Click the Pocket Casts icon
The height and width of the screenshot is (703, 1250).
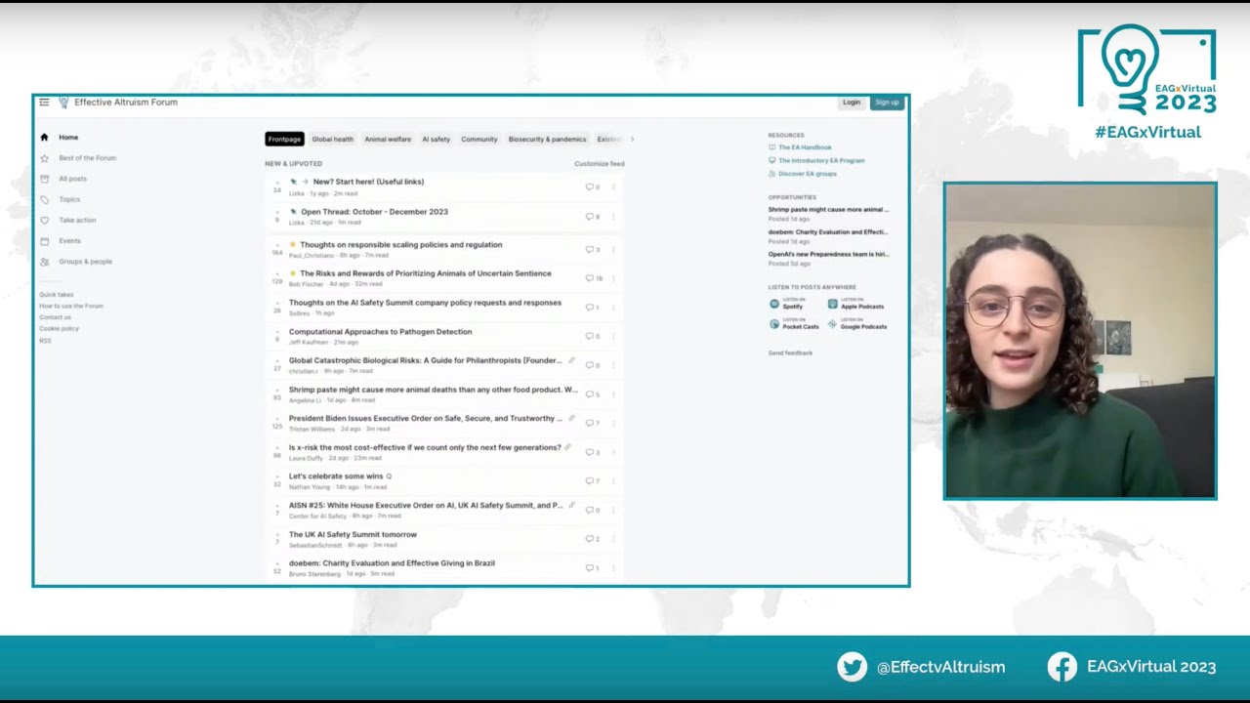(774, 324)
